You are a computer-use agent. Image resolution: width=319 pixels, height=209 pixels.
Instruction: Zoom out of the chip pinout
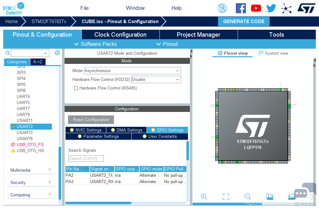[247, 197]
